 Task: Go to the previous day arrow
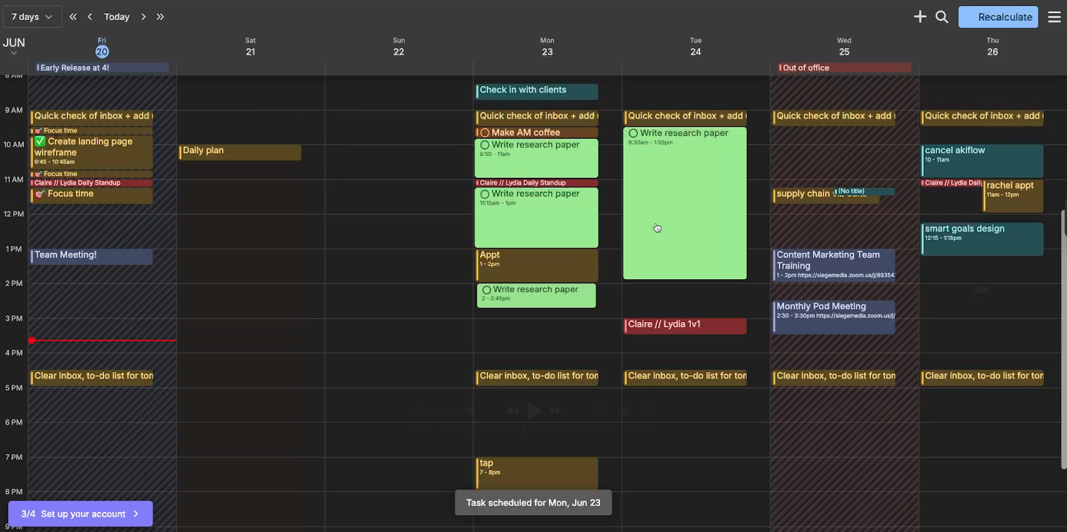(90, 17)
